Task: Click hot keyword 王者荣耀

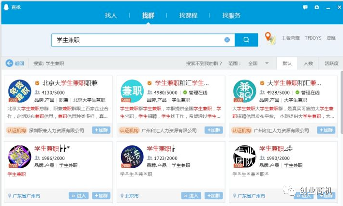Action: (x=290, y=38)
